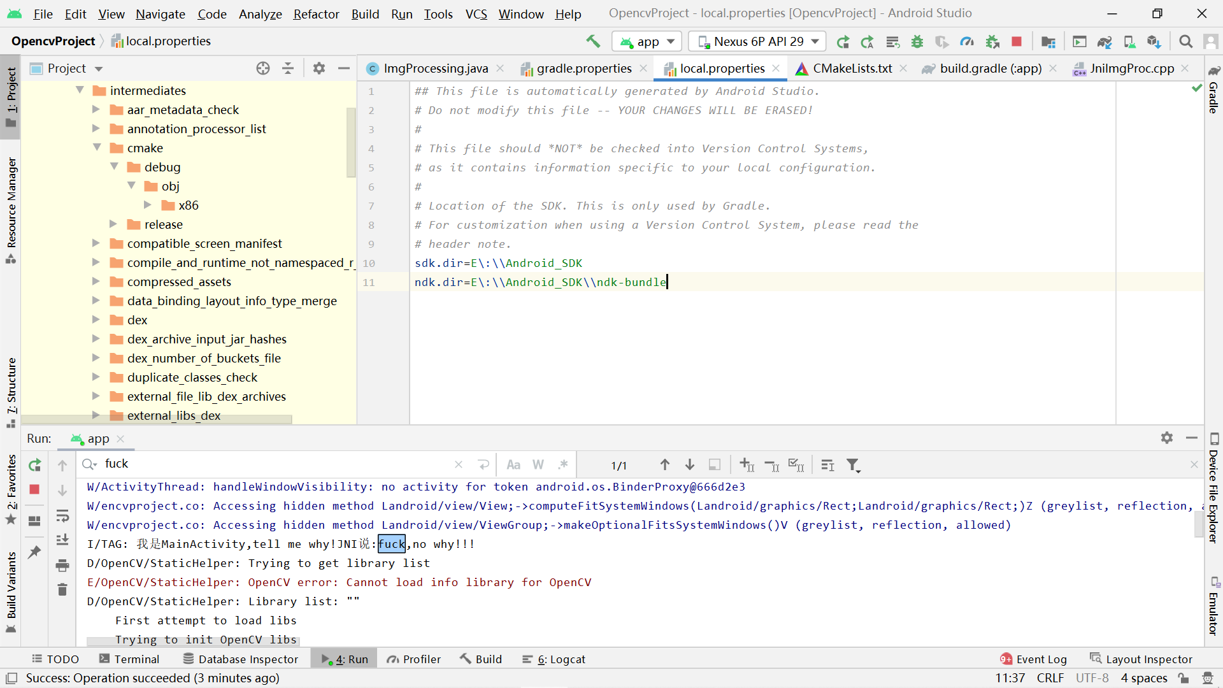This screenshot has width=1223, height=688.
Task: Rerun the app in the Run panel
Action: pos(36,465)
